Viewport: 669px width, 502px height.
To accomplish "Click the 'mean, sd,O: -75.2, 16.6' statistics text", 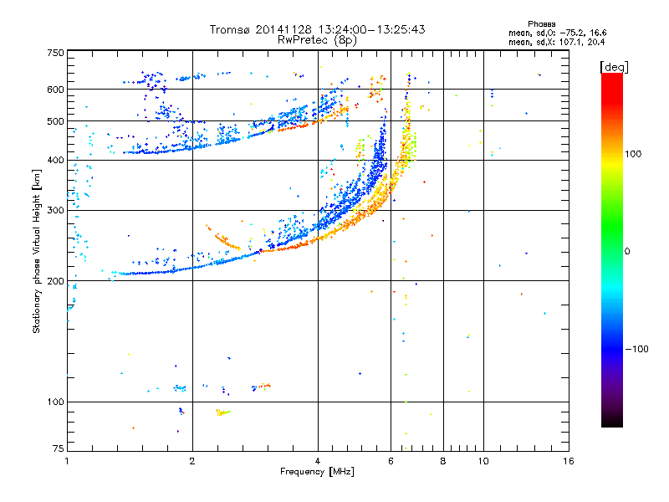I will tap(557, 33).
